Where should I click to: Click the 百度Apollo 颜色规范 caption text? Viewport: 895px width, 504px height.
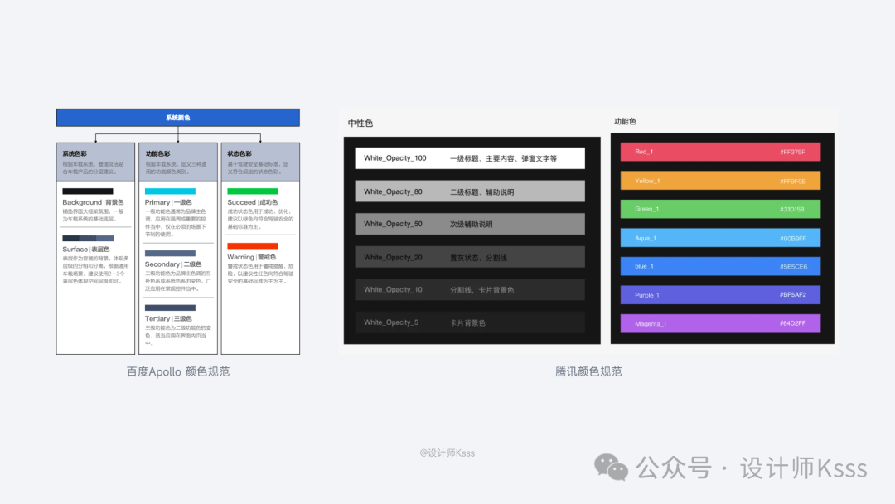(x=178, y=371)
